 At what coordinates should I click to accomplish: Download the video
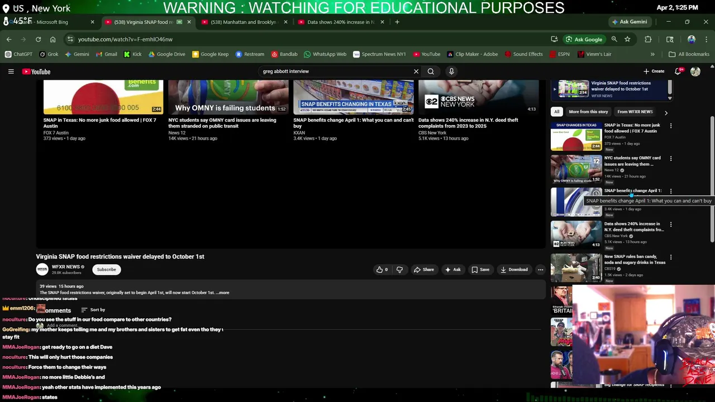[514, 270]
